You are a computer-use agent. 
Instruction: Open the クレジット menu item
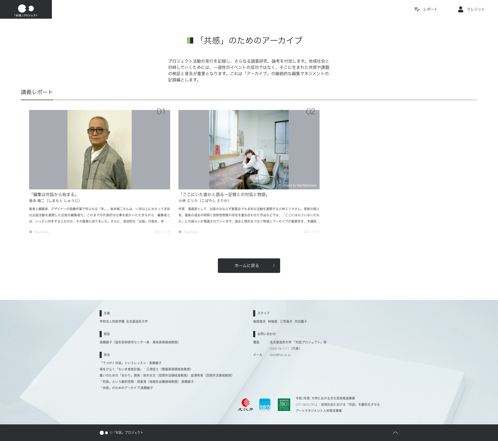(476, 9)
